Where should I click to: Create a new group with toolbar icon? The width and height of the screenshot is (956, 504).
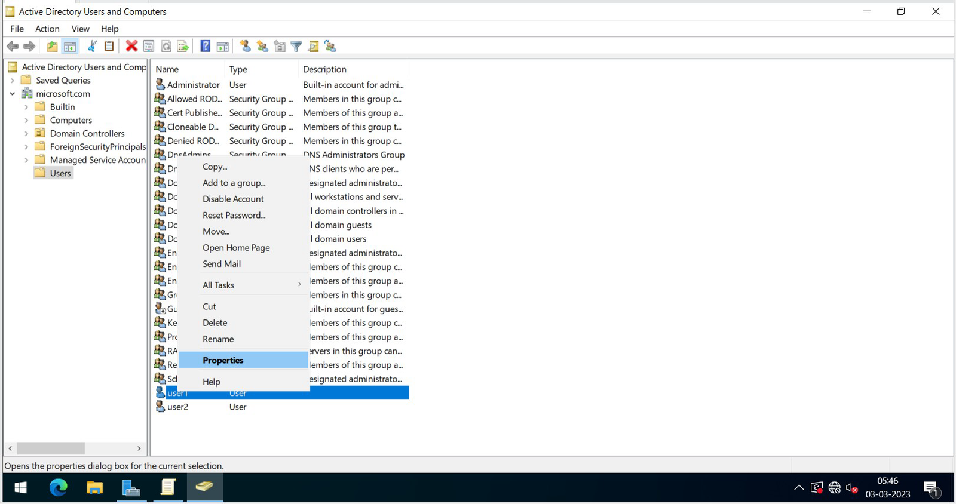262,46
